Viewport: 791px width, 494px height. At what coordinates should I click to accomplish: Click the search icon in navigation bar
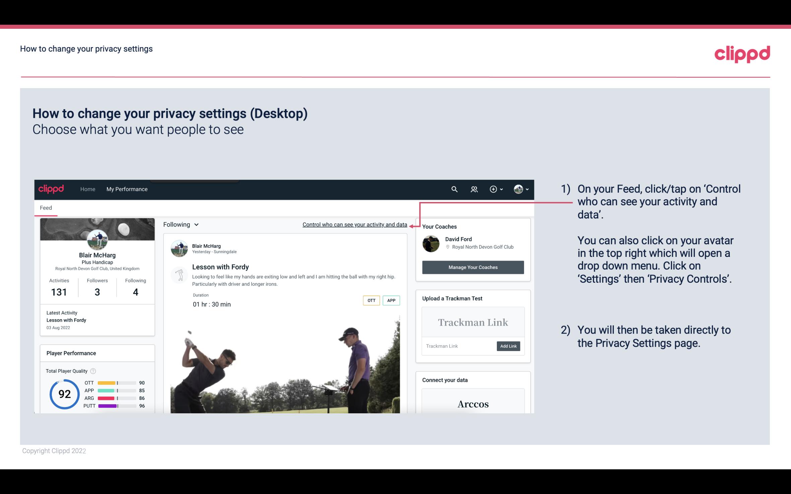tap(454, 189)
